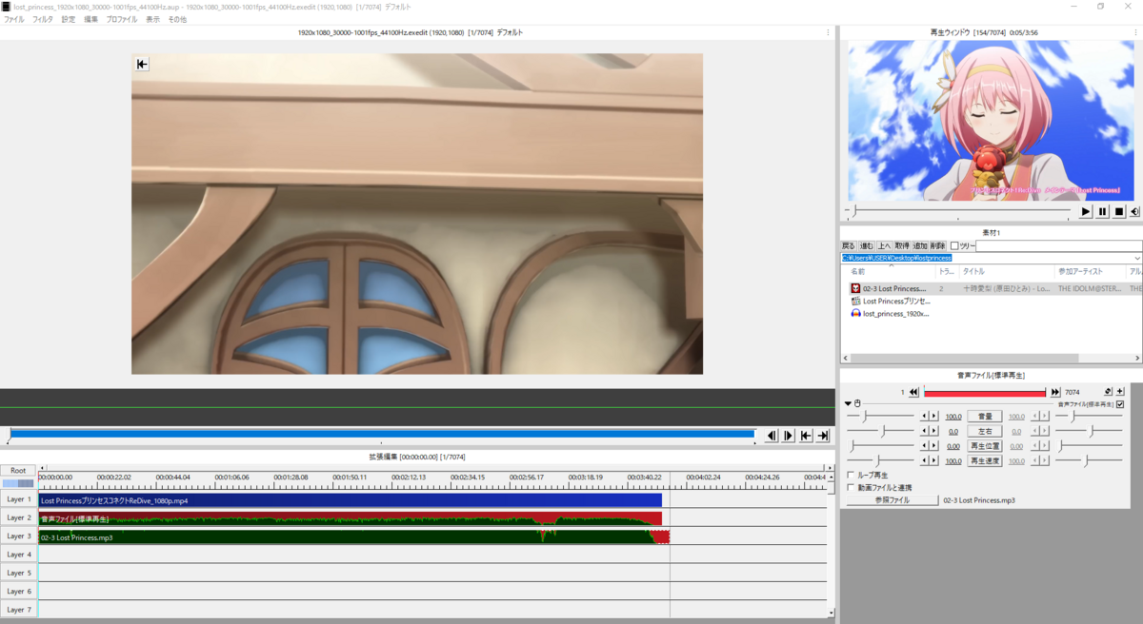The height and width of the screenshot is (624, 1143).
Task: Click the タイトル column header
Action: tap(1008, 272)
